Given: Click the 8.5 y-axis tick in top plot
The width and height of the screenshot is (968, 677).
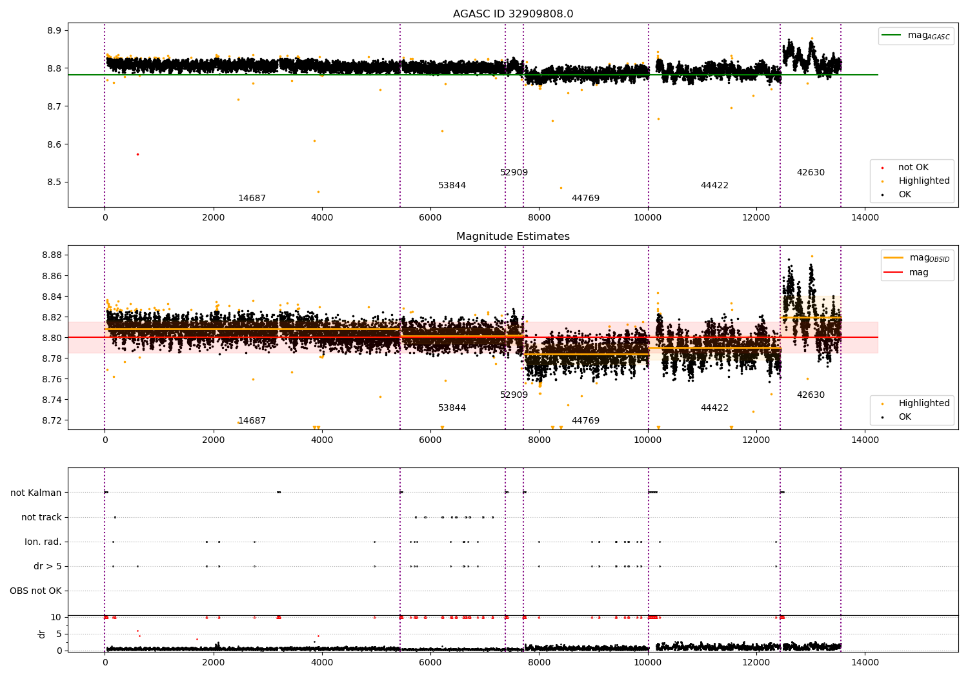Looking at the screenshot, I should click(x=54, y=182).
